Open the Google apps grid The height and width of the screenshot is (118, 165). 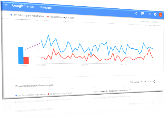(150, 14)
